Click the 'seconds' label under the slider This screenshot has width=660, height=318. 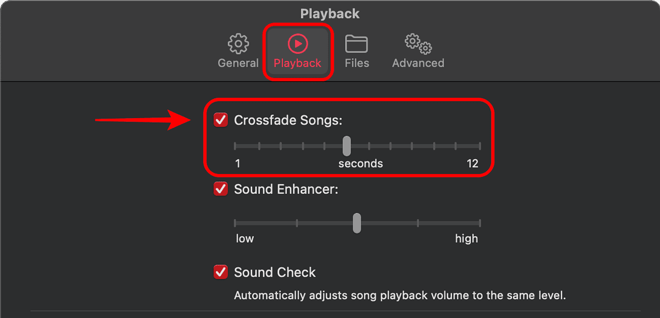pos(361,163)
